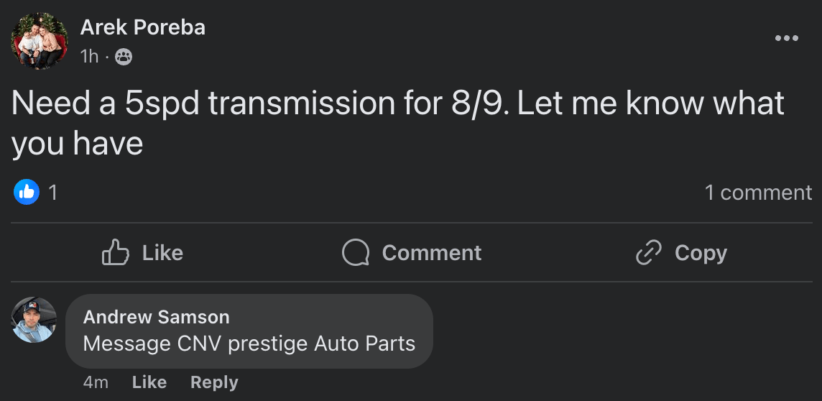Click Arek Poreba's profile picture

40,41
